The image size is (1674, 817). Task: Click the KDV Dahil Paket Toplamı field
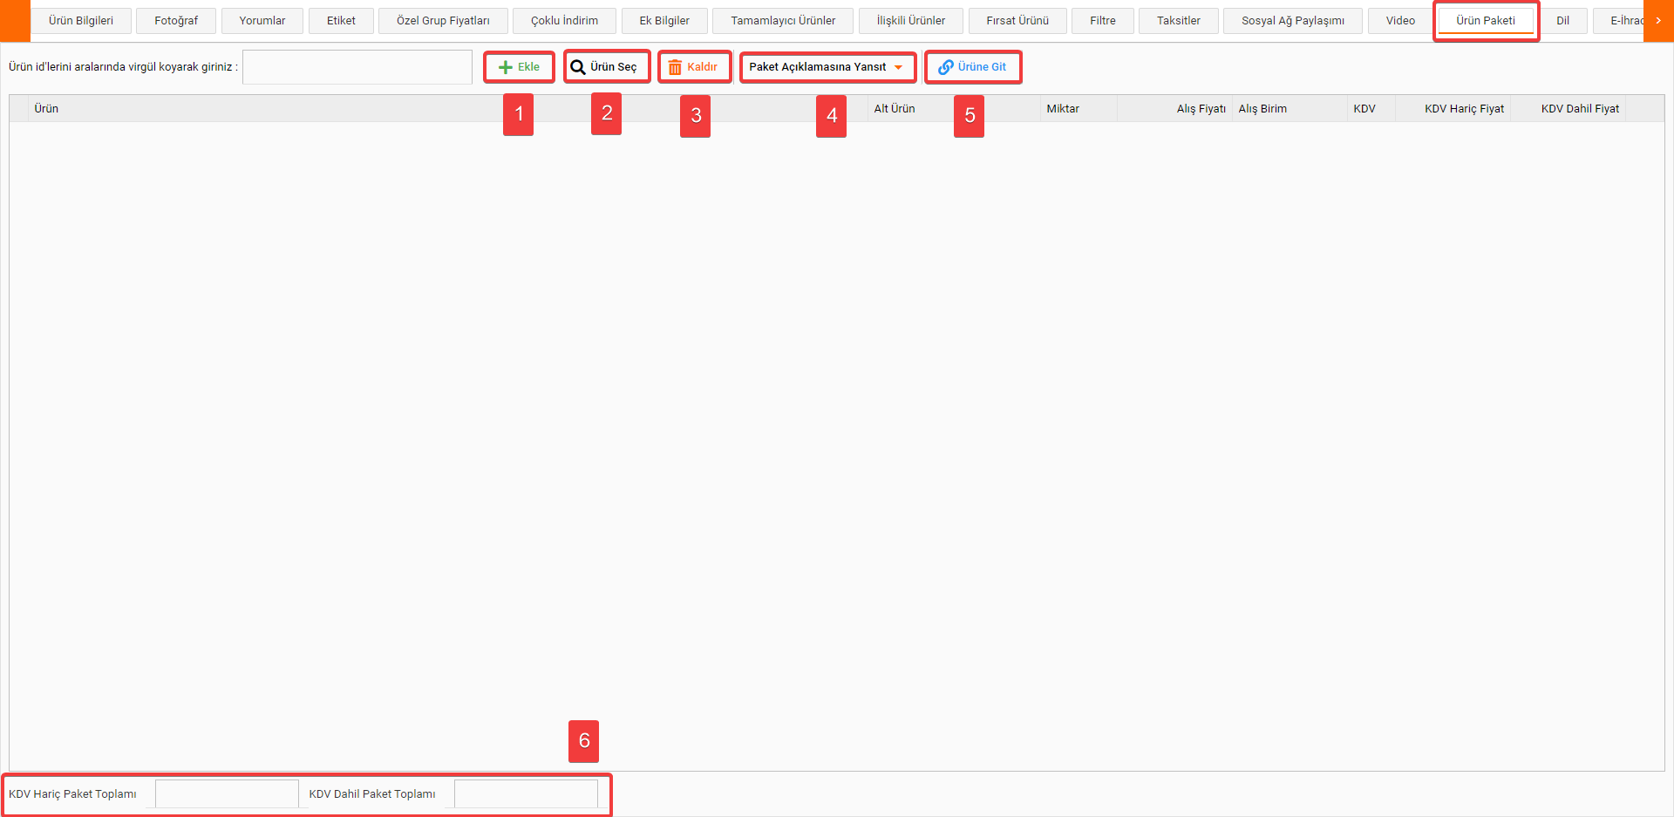click(526, 794)
